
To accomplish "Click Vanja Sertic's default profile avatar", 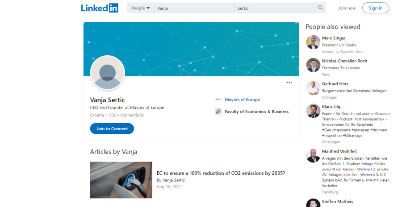I will (x=108, y=73).
